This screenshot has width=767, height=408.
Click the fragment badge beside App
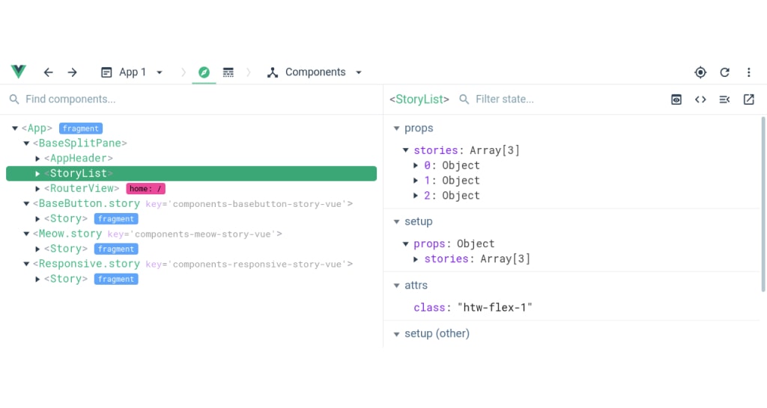point(81,129)
